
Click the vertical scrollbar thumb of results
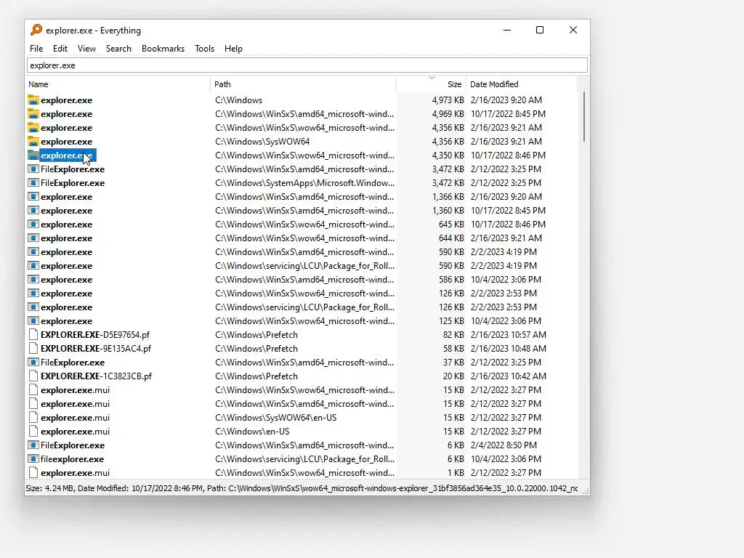click(583, 117)
